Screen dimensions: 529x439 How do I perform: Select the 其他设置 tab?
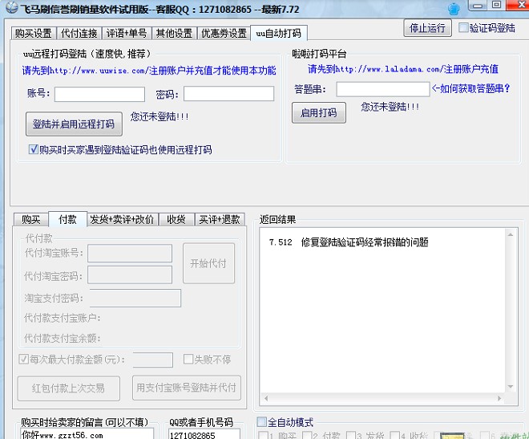(174, 33)
